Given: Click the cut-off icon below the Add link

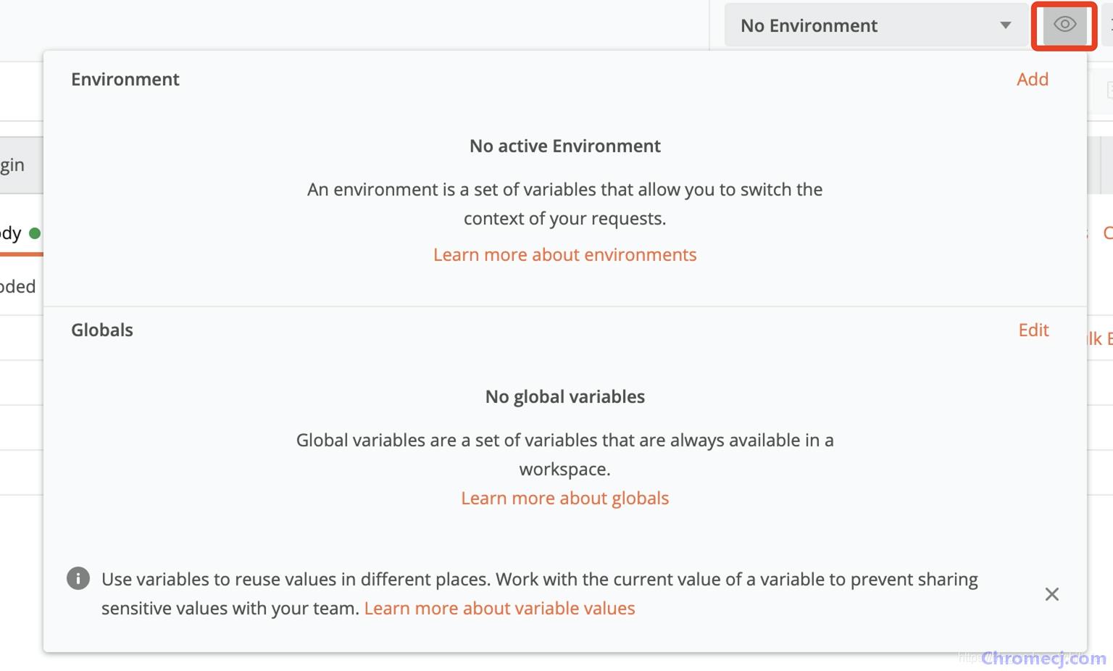Looking at the screenshot, I should click(1109, 90).
